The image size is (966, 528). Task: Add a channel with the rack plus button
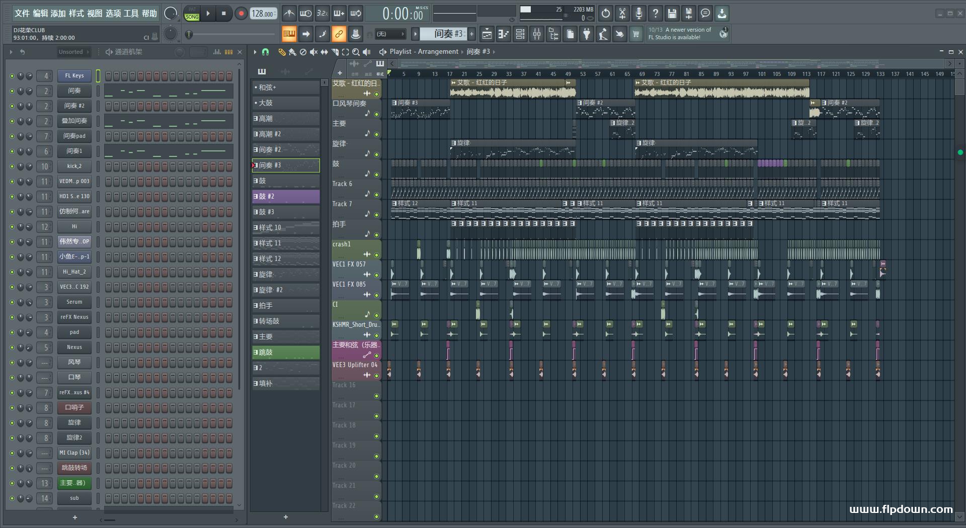pos(75,517)
